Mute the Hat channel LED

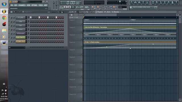(9, 25)
